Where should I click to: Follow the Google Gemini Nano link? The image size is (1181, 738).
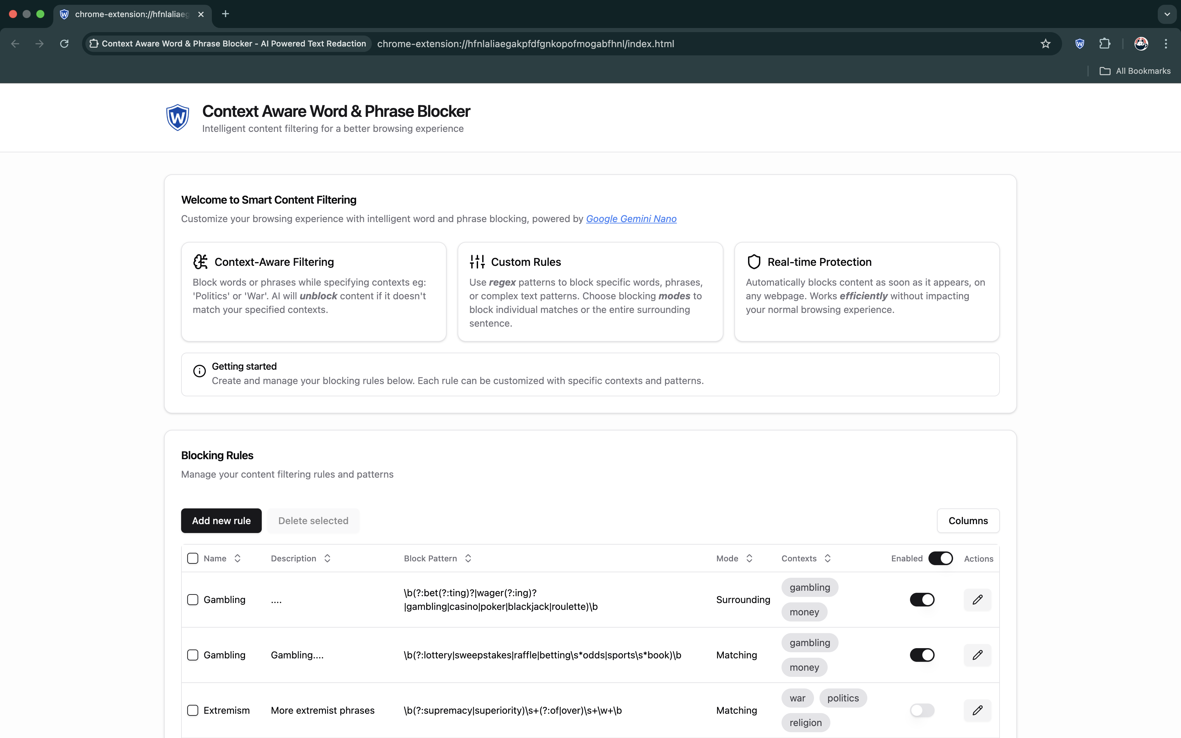[631, 219]
